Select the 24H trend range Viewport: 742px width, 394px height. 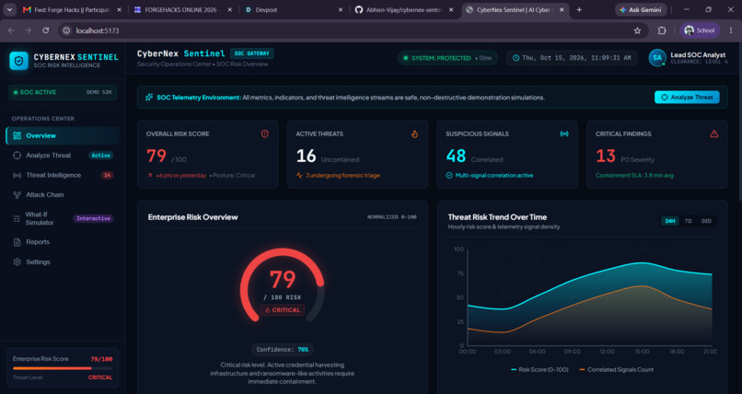[x=670, y=221]
